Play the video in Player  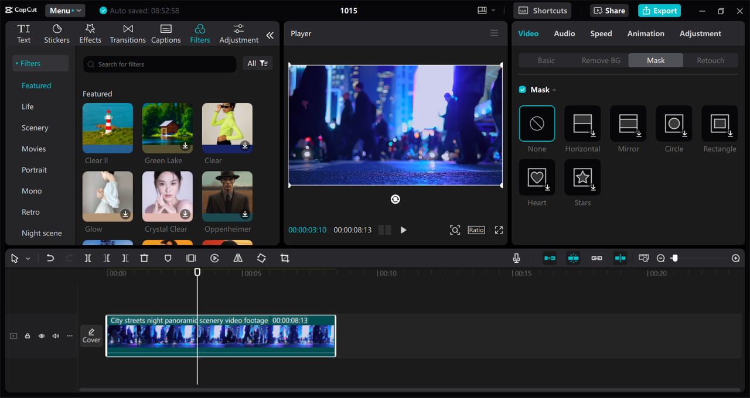click(x=403, y=230)
